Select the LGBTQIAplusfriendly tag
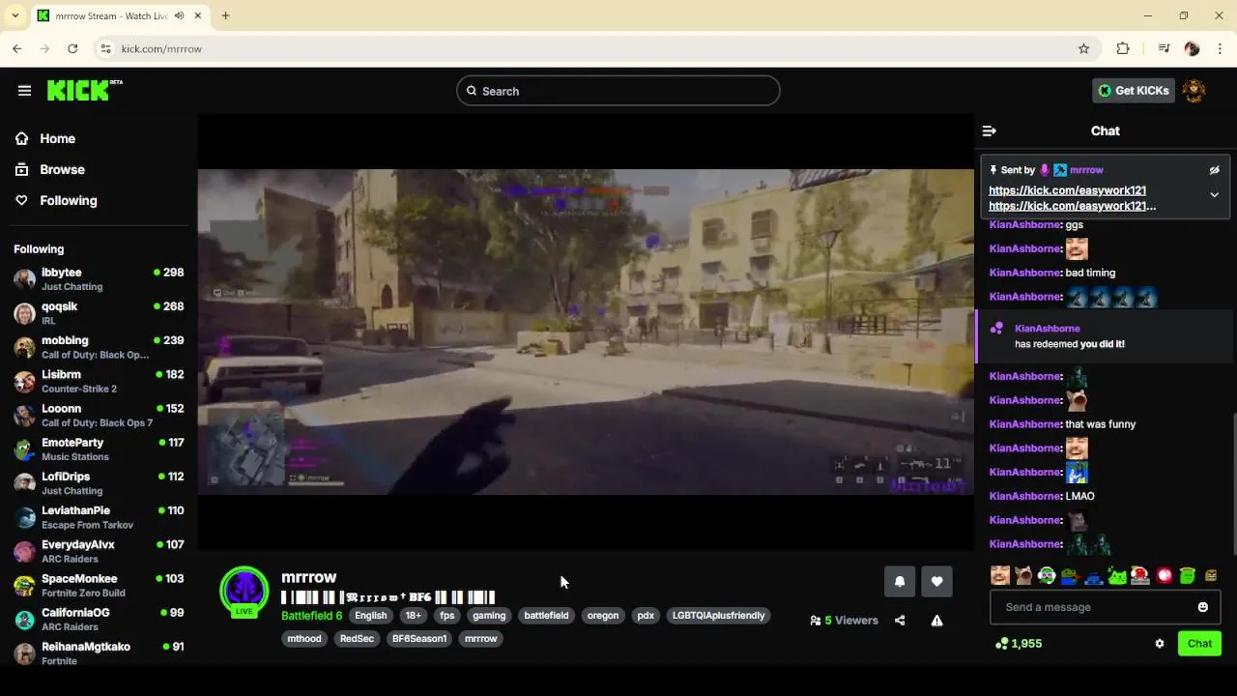Image resolution: width=1237 pixels, height=696 pixels. coord(718,616)
